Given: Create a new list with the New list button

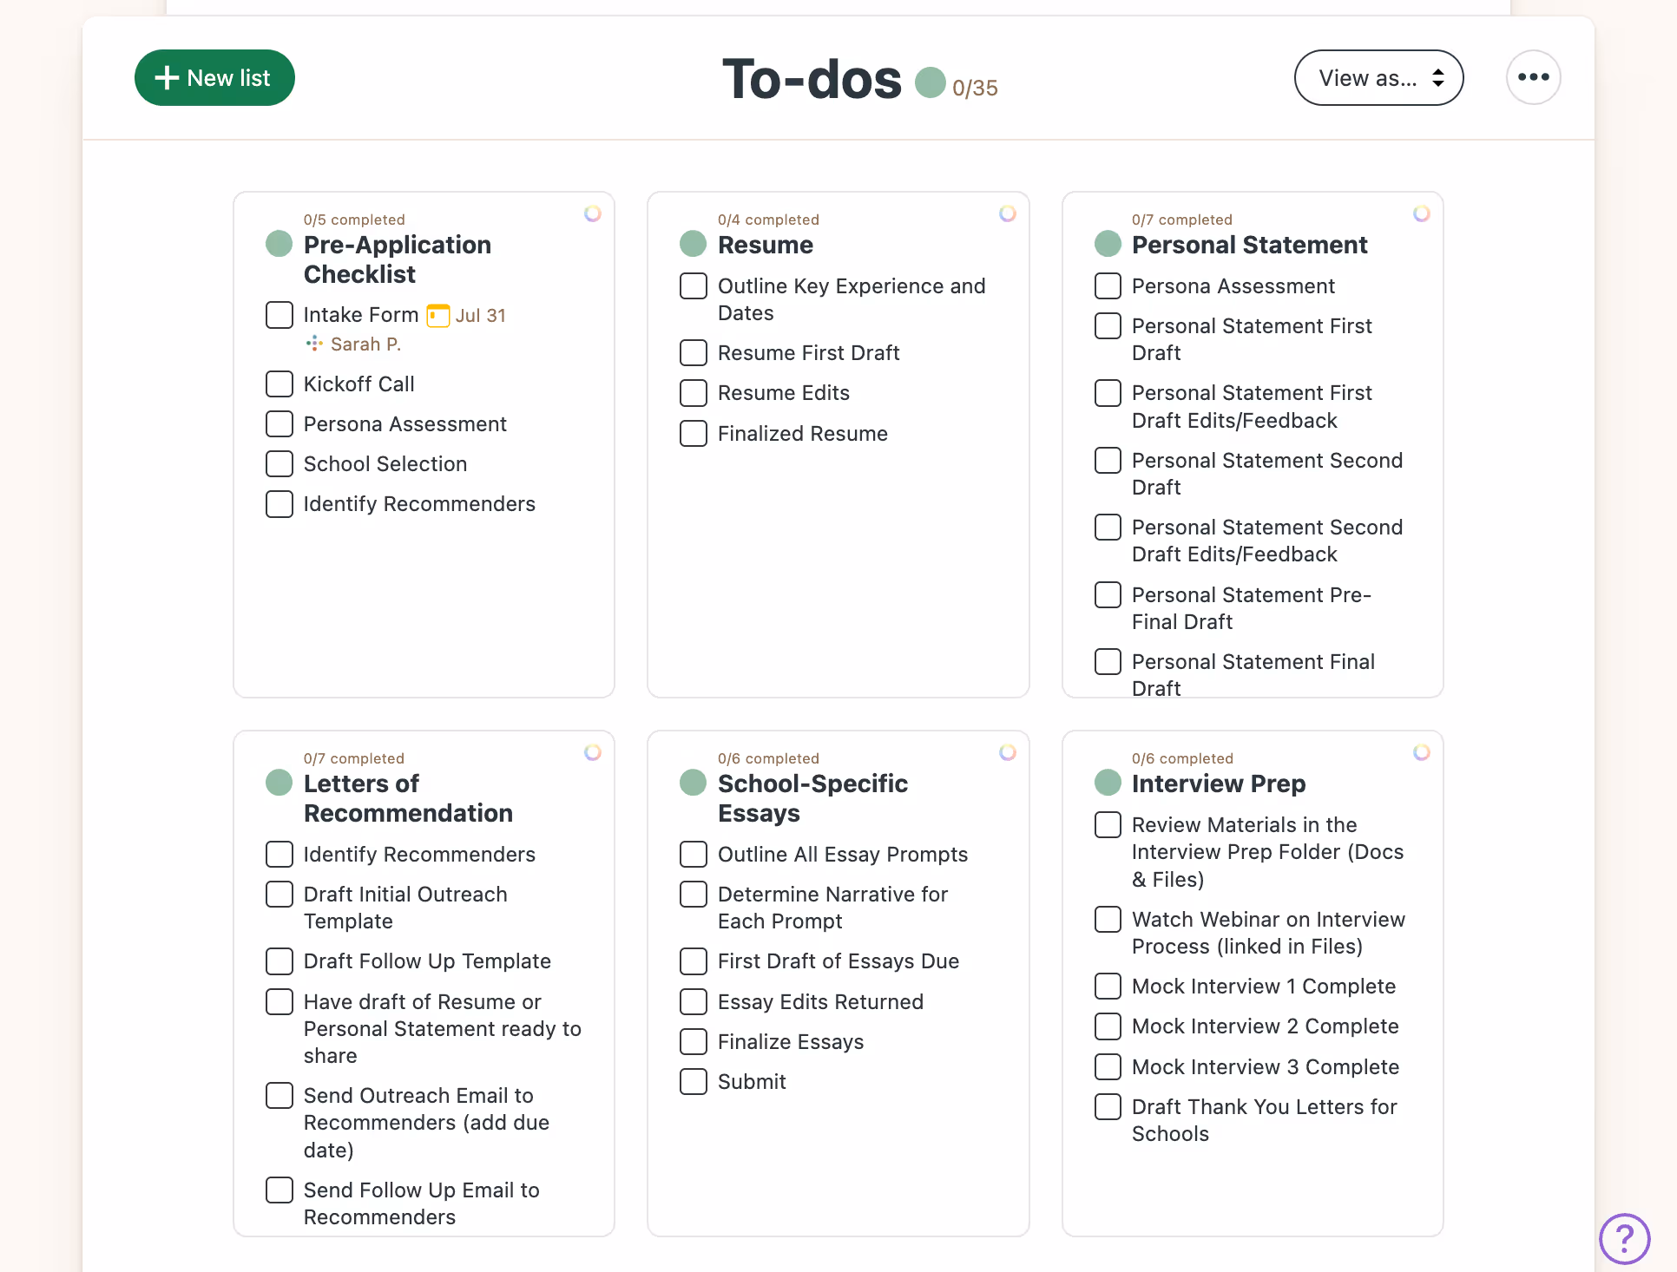Looking at the screenshot, I should pyautogui.click(x=214, y=77).
